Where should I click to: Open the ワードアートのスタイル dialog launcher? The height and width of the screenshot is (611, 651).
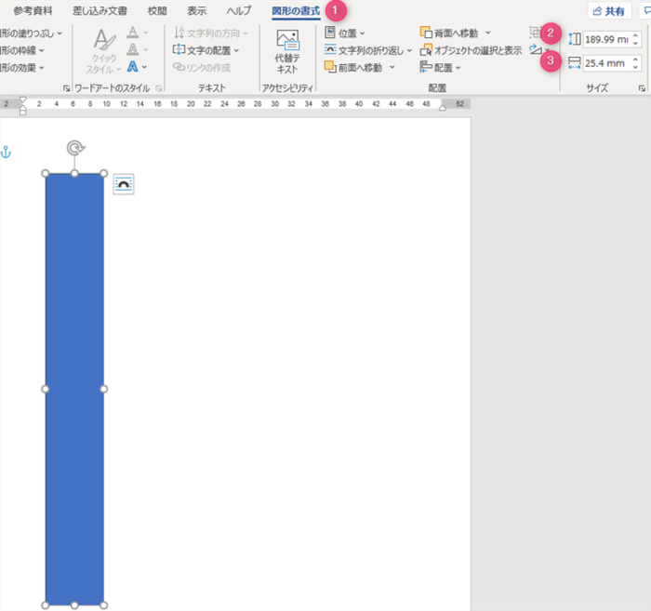(x=159, y=87)
